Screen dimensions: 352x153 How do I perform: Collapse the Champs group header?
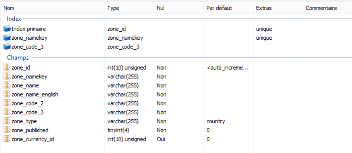coord(18,58)
